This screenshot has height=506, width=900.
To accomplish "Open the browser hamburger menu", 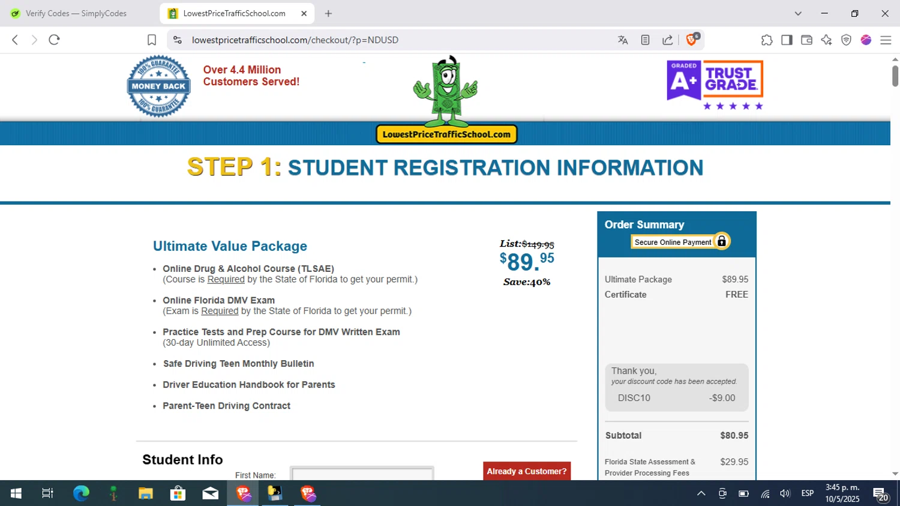I will pyautogui.click(x=886, y=40).
